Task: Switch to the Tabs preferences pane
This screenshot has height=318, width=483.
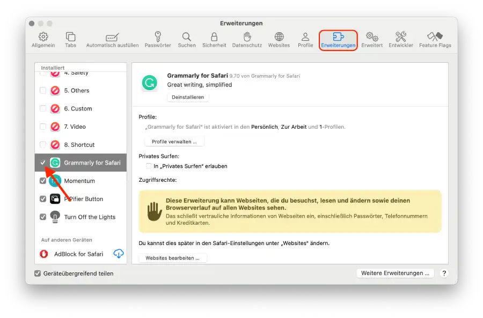Action: tap(70, 40)
